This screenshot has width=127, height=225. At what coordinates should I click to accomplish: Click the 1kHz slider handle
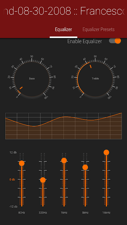click(x=64, y=160)
